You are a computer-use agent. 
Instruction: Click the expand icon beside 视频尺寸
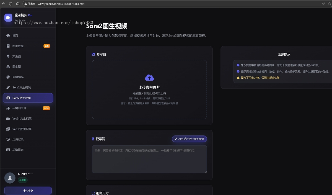point(93,193)
